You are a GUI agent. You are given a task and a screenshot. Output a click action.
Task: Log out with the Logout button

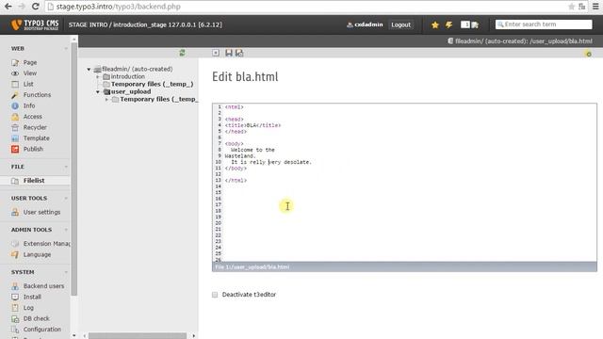(x=400, y=24)
